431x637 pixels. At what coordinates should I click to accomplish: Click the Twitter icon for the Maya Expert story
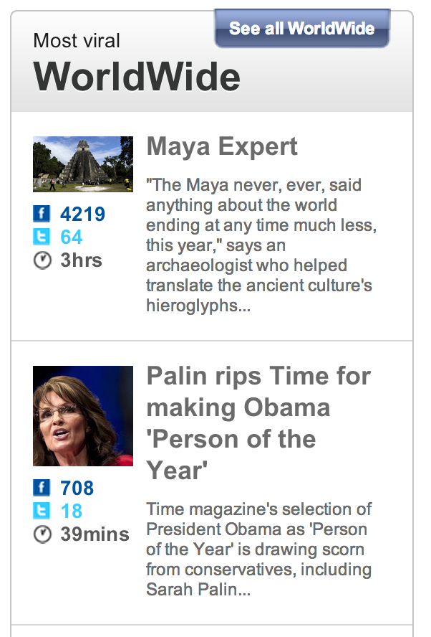42,236
